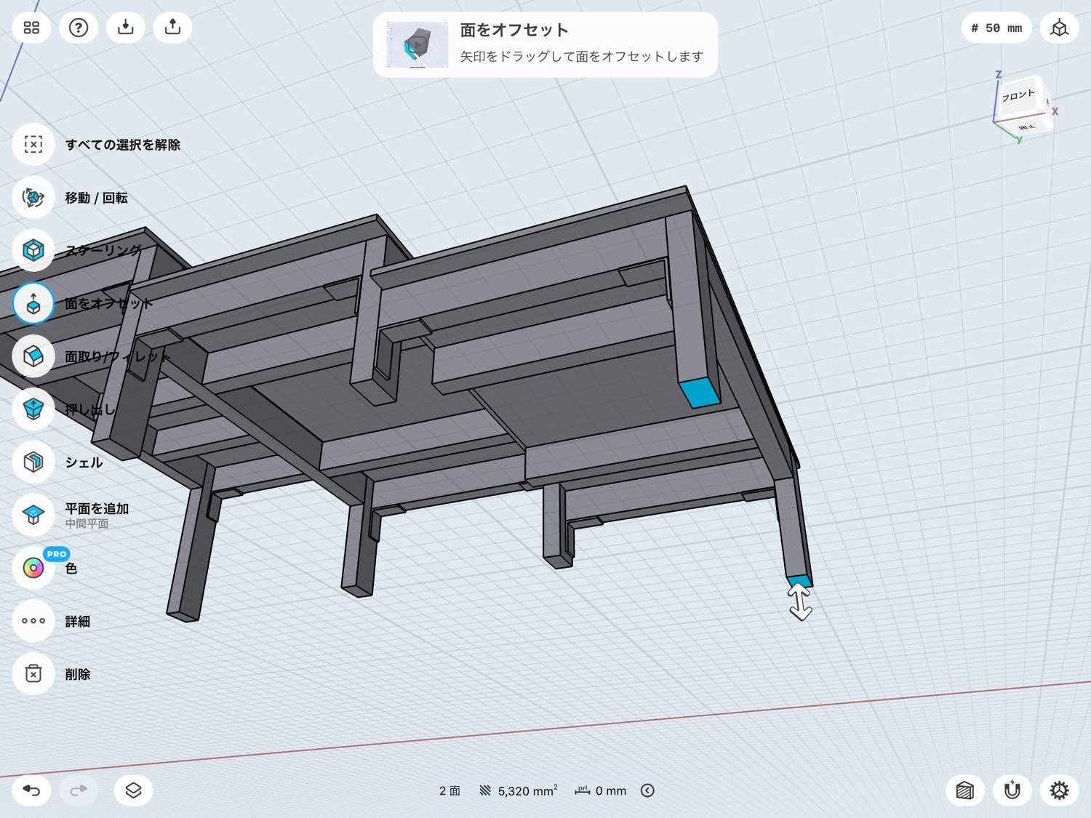Click the '移動 / 回転' label

pyautogui.click(x=97, y=198)
